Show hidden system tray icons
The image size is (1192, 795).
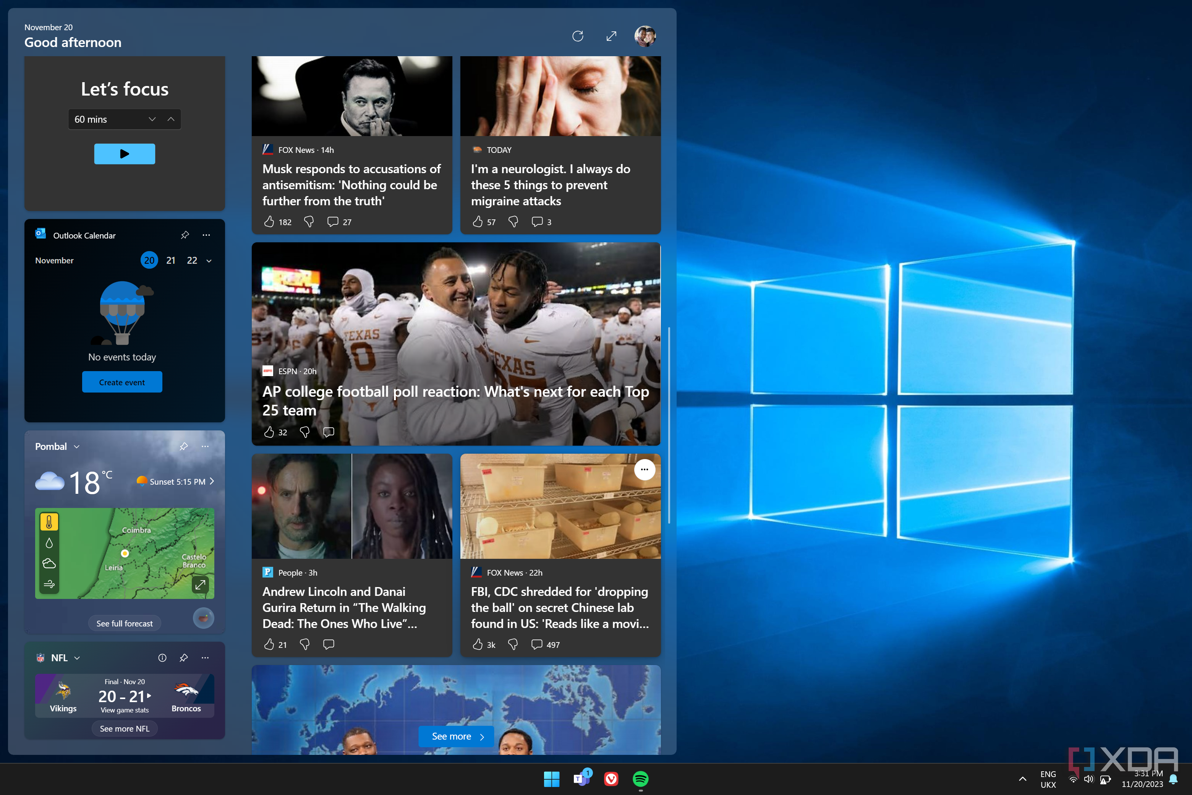click(x=1023, y=779)
